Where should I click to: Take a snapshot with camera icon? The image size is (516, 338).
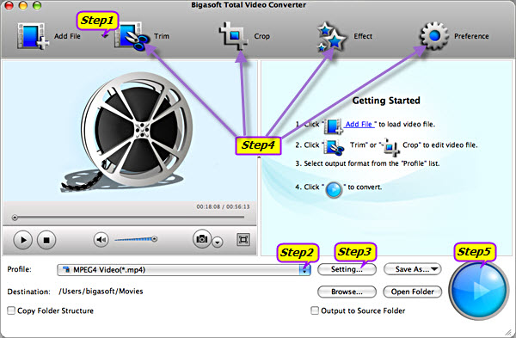[202, 239]
